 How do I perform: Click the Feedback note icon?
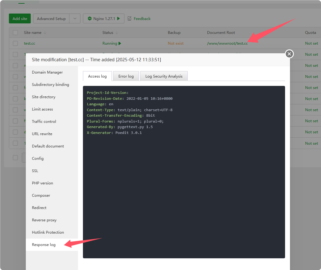pyautogui.click(x=129, y=19)
